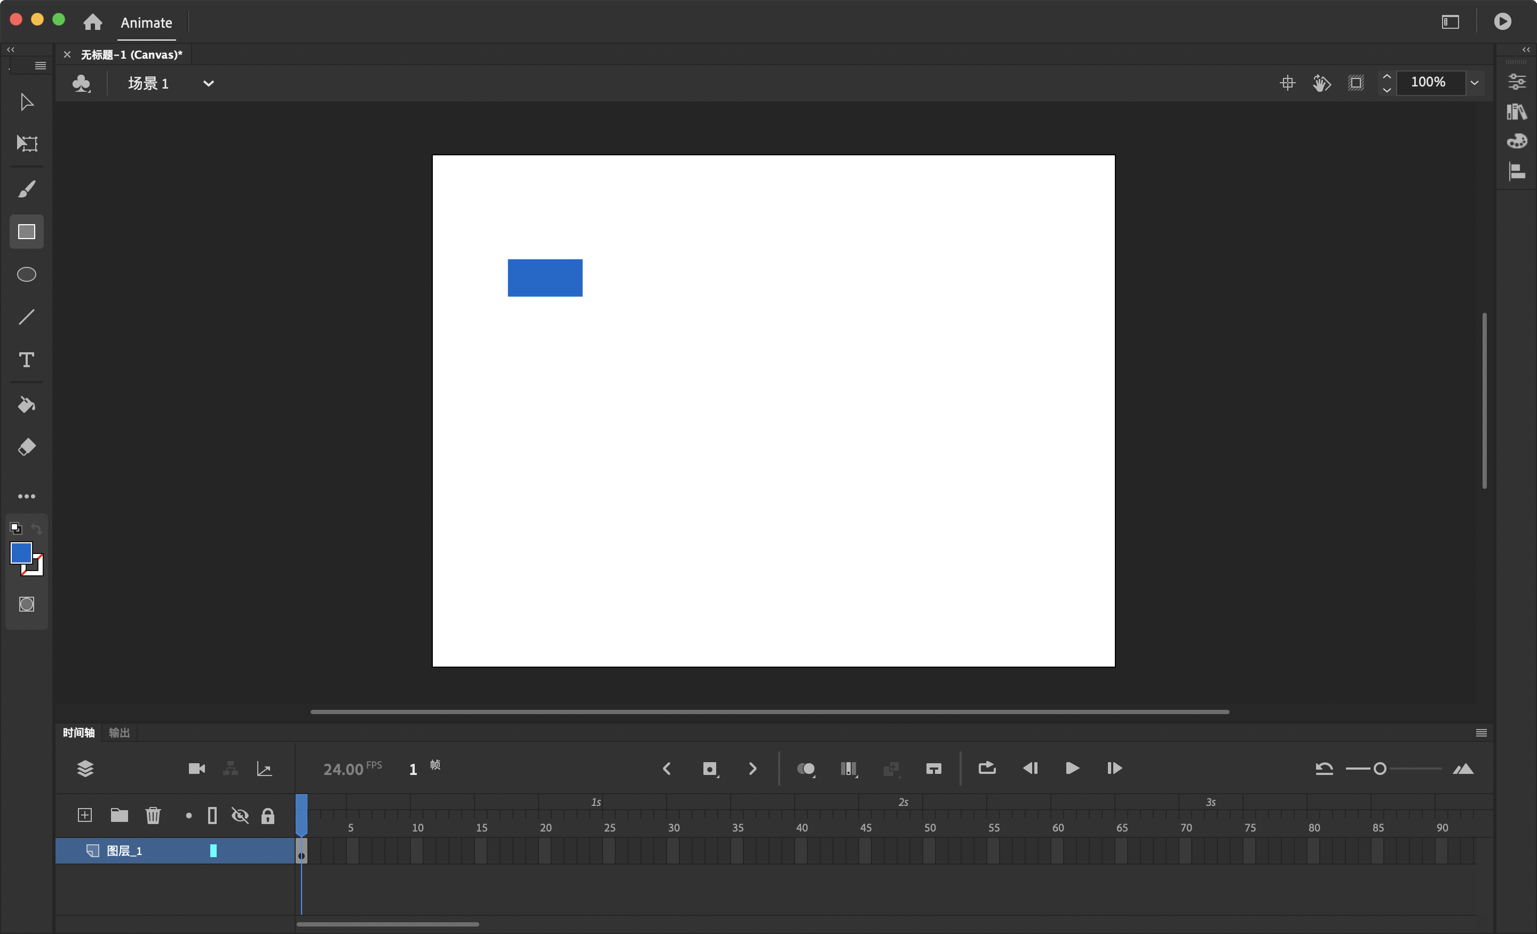
Task: Select the Oval tool
Action: (26, 274)
